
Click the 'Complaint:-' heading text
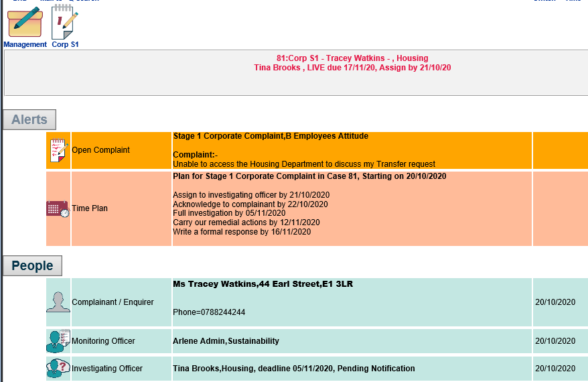195,155
